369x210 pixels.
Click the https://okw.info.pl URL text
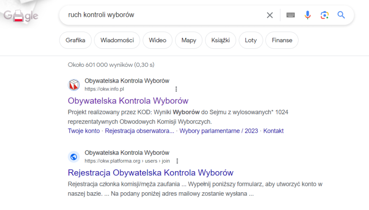pos(104,89)
